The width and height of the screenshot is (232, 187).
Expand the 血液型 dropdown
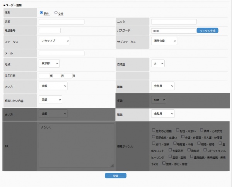[158, 63]
